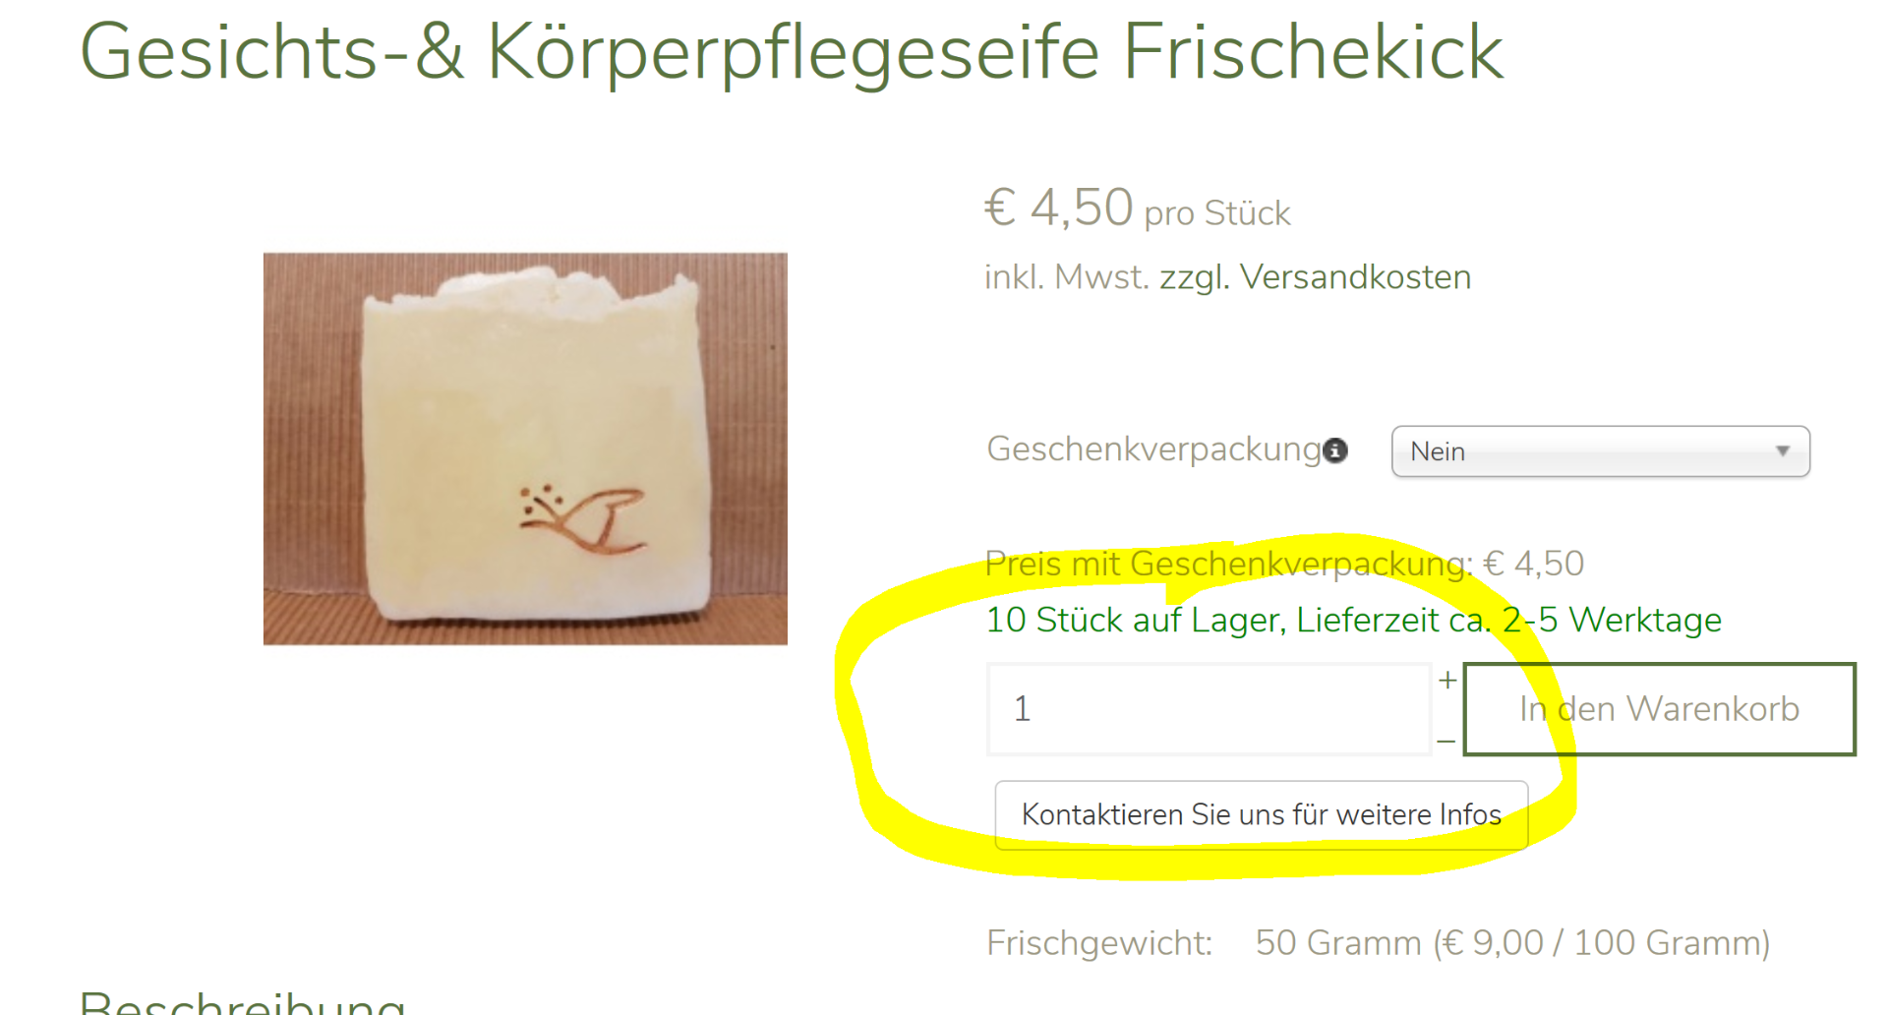Focus the quantity input field
This screenshot has width=1888, height=1015.
tap(1209, 709)
